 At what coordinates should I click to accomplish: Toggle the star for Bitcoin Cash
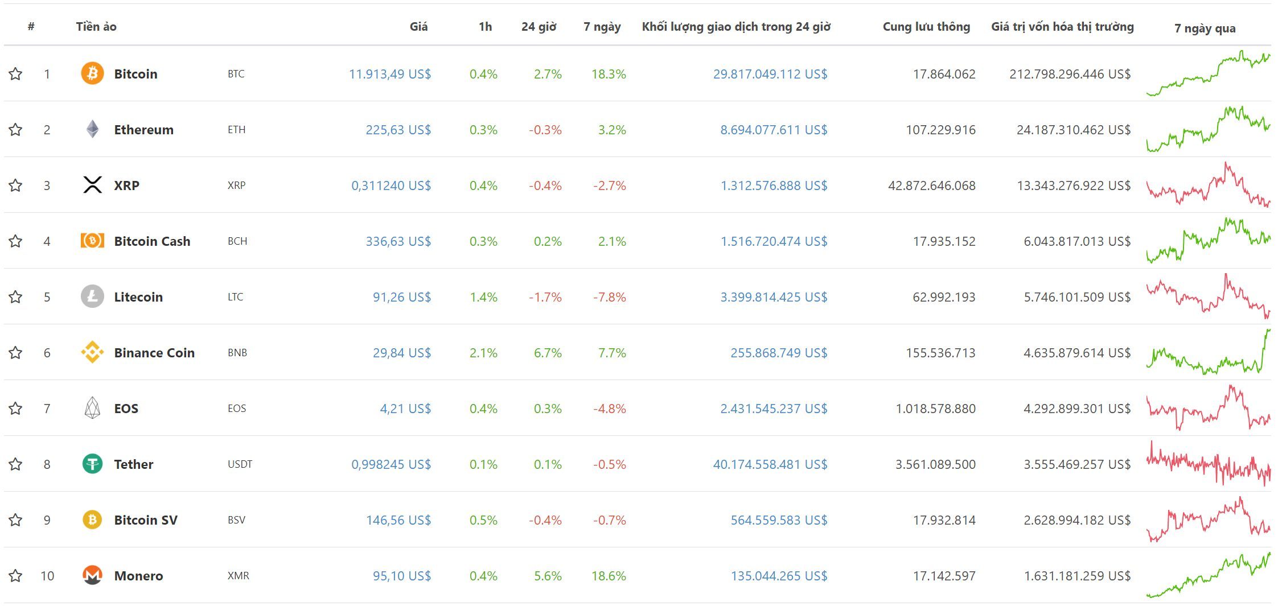tap(15, 241)
